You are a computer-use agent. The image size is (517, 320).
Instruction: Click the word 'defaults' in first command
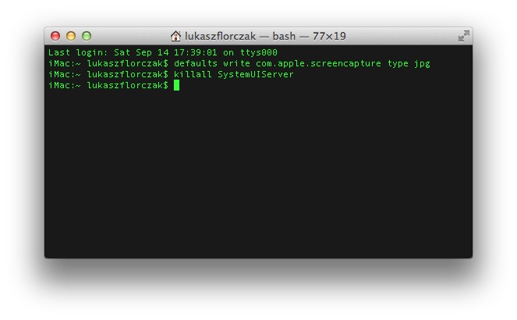click(193, 63)
